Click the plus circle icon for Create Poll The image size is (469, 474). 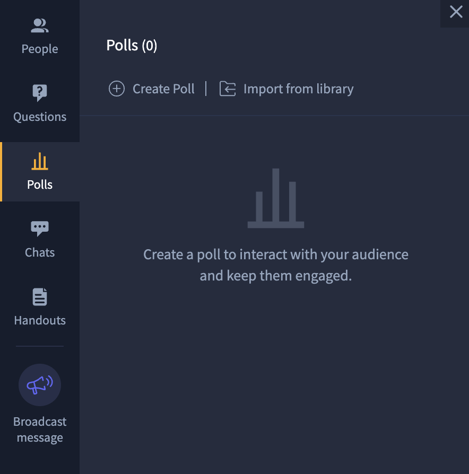click(117, 89)
